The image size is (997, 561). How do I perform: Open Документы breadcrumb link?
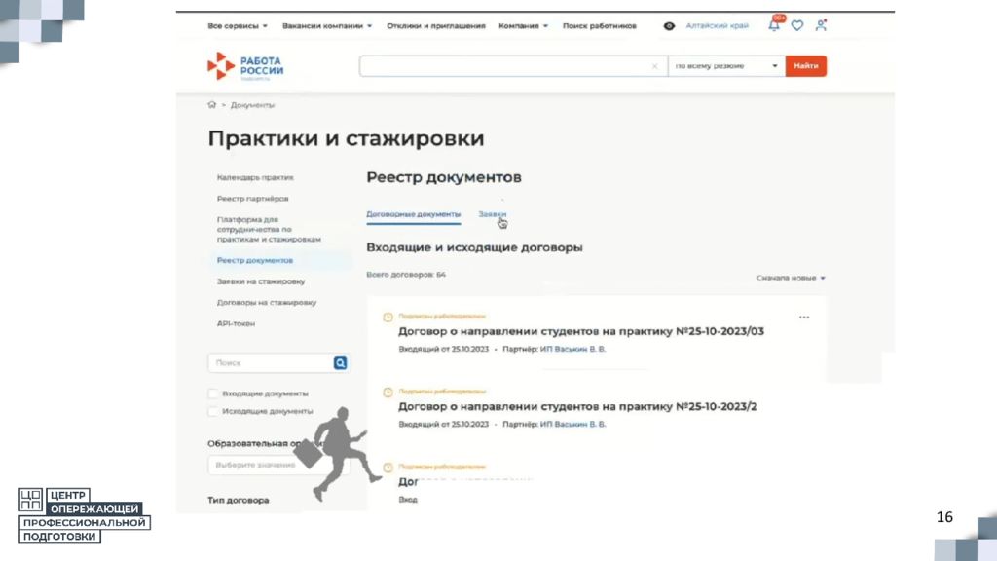(x=252, y=105)
